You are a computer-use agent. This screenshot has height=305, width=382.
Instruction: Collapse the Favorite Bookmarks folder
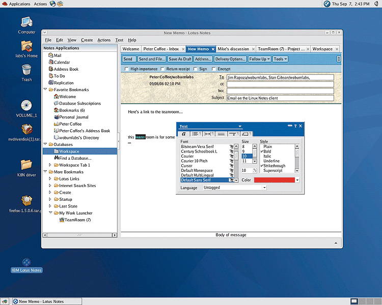45,89
